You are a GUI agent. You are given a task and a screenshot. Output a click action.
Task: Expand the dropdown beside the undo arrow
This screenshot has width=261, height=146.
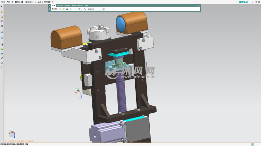coord(73,9)
